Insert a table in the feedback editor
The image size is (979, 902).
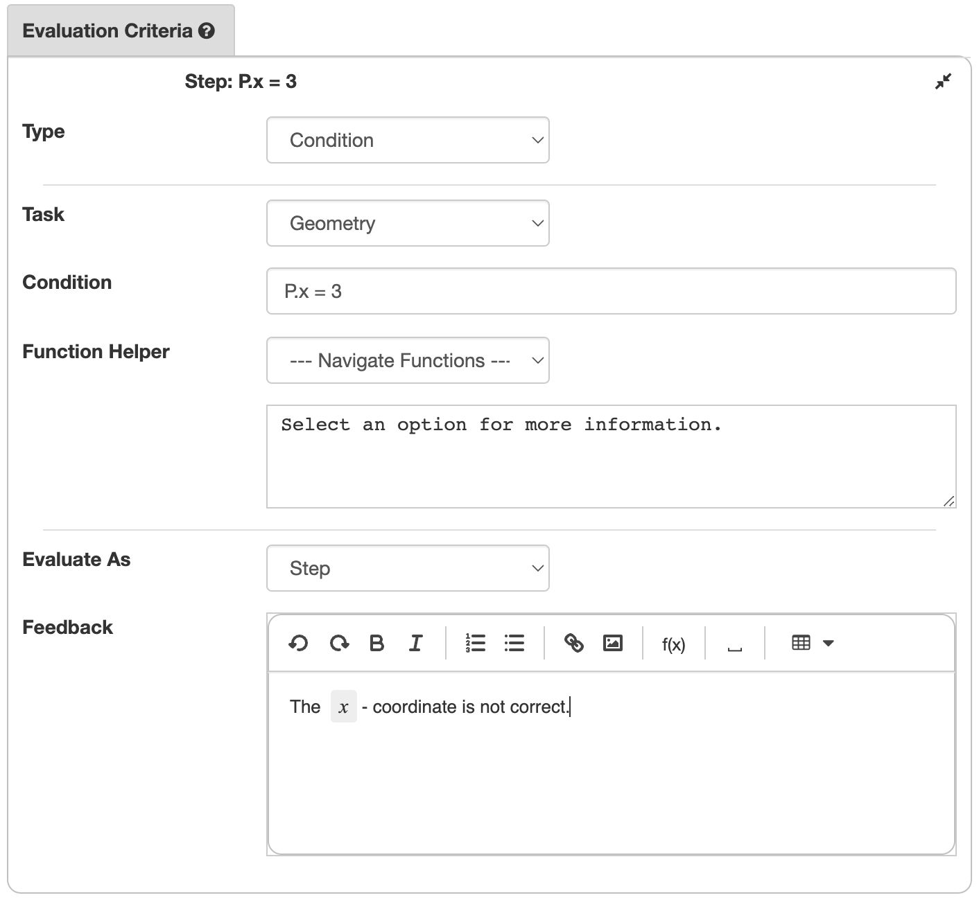click(x=802, y=643)
